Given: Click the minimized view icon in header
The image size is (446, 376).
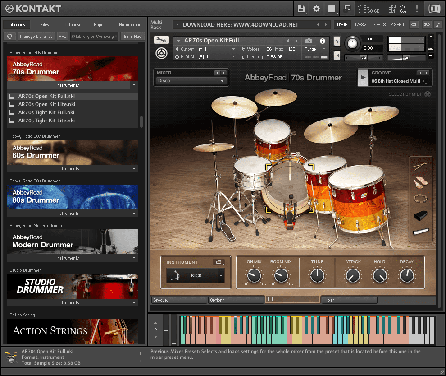Looking at the screenshot, I should coord(347,9).
